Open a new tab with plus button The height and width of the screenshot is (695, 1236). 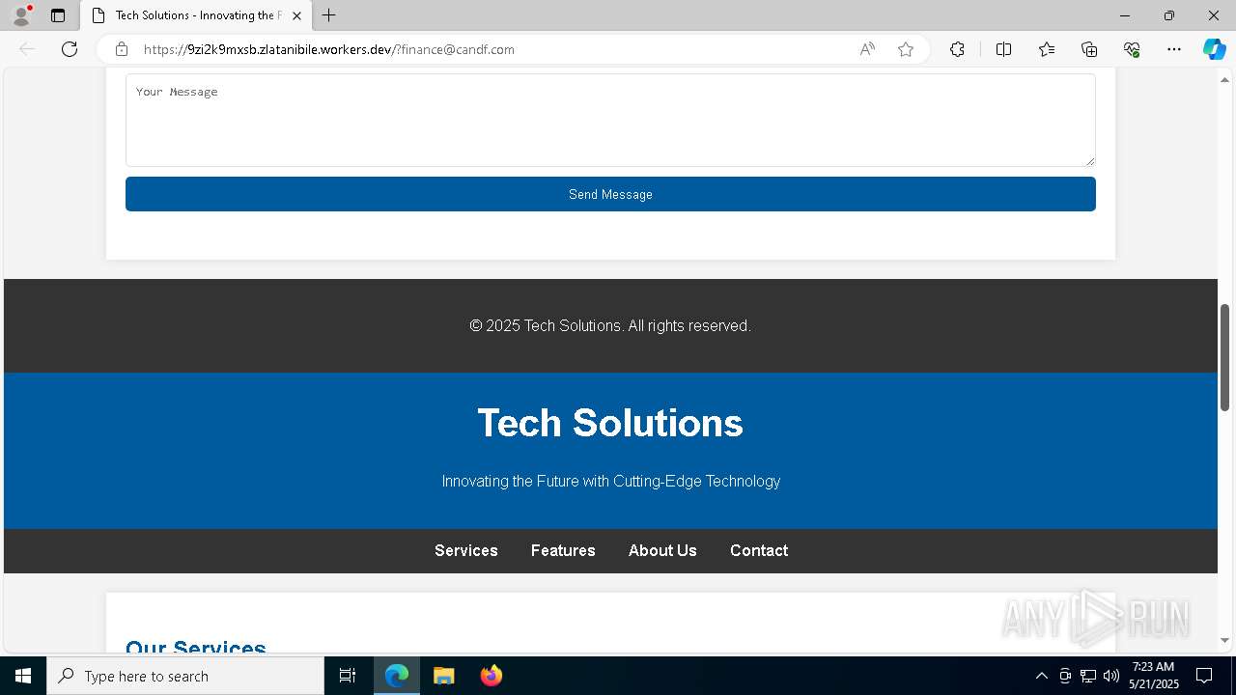pos(329,15)
